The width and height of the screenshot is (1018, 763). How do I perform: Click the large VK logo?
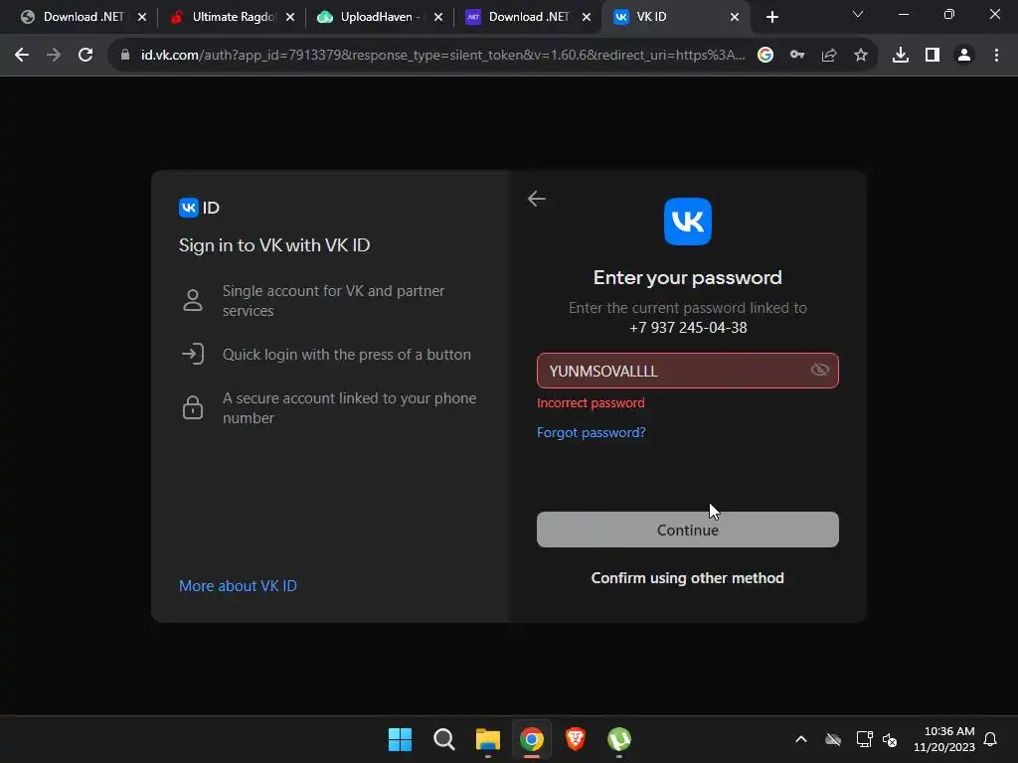688,222
